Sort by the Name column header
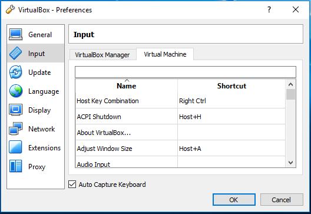This screenshot has height=214, width=311. point(126,85)
